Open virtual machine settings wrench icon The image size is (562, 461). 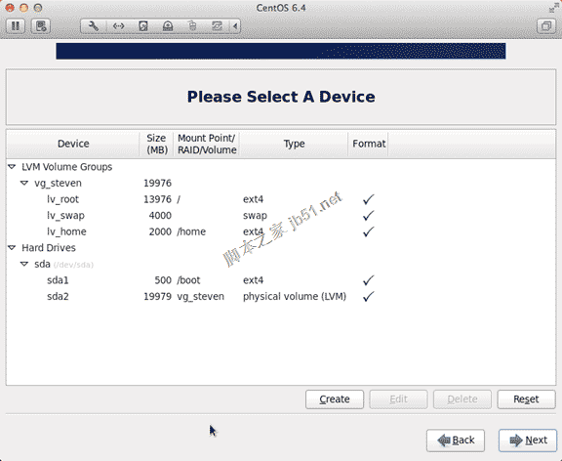94,26
